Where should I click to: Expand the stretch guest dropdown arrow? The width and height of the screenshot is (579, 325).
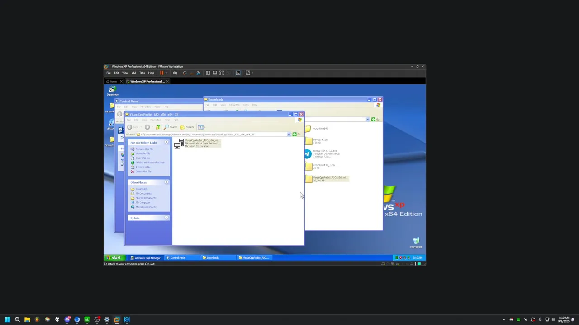point(252,73)
